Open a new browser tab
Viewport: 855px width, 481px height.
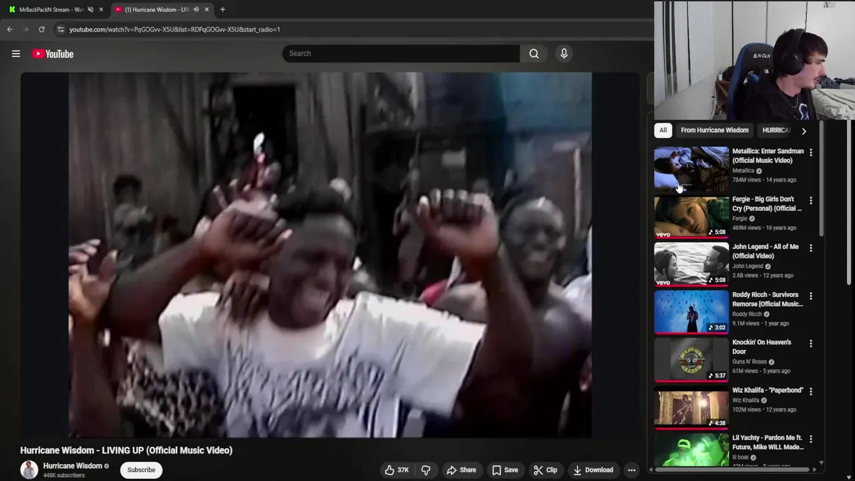(222, 9)
